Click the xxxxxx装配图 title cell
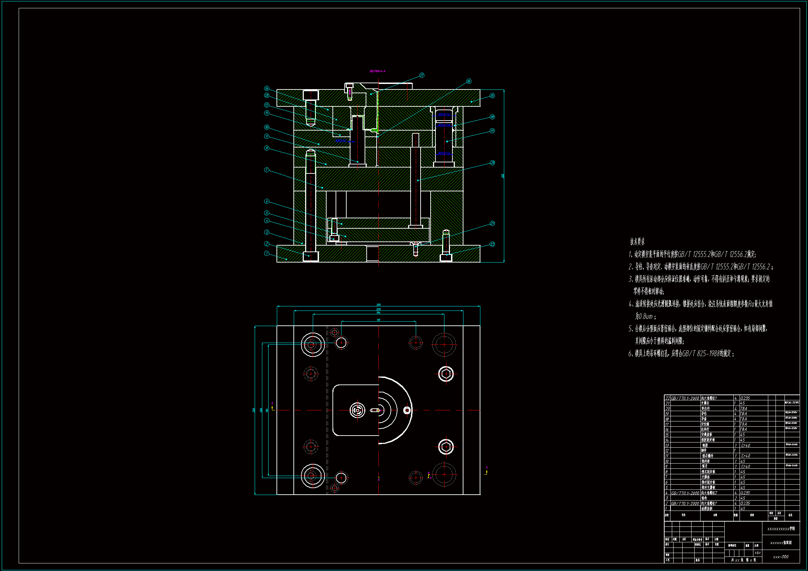This screenshot has height=571, width=808. 781,543
